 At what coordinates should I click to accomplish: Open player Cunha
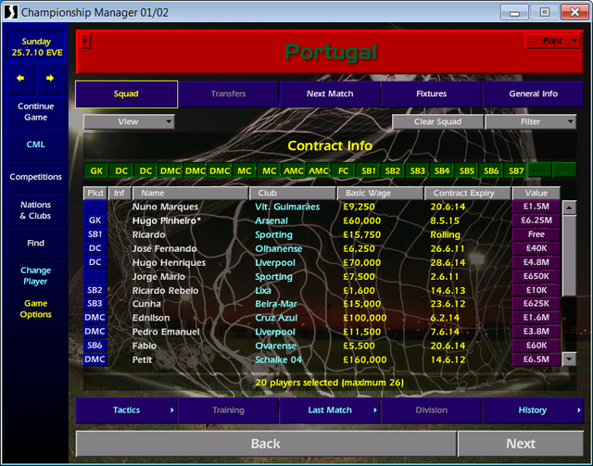[x=146, y=304]
